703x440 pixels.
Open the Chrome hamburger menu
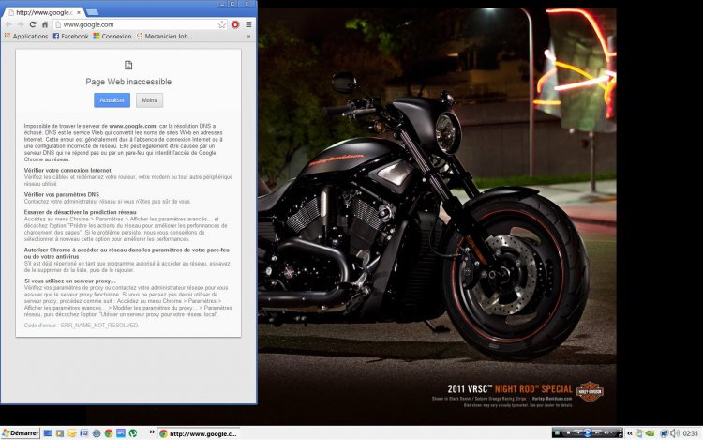click(248, 24)
